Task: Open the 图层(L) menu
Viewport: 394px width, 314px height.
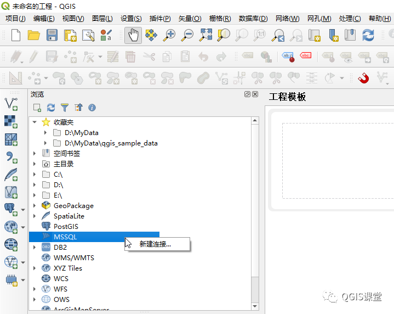Action: point(102,18)
